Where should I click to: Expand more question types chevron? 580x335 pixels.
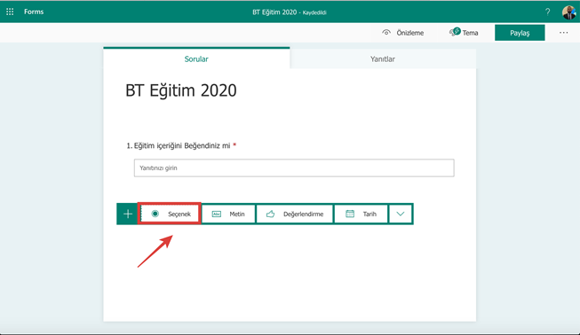click(x=401, y=214)
